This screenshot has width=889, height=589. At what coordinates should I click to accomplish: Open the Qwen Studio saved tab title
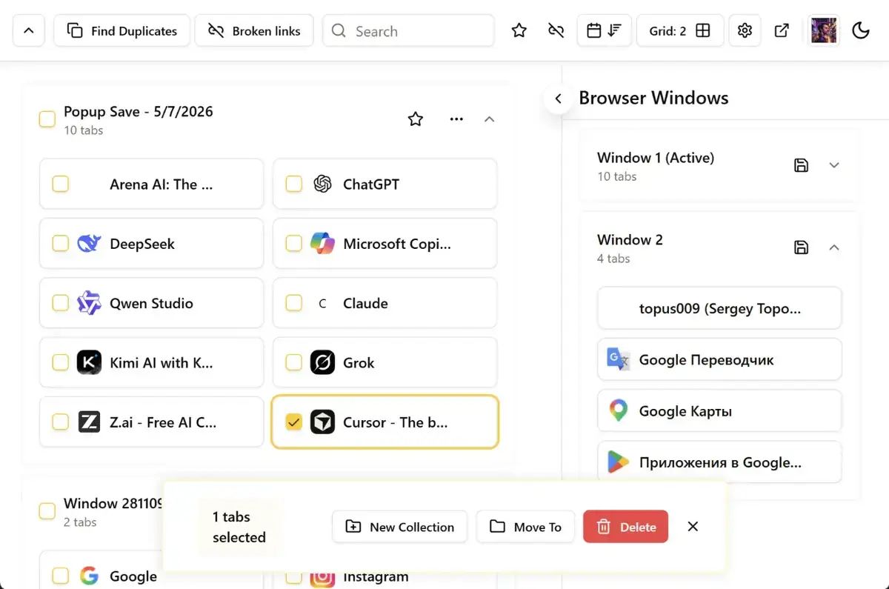151,303
